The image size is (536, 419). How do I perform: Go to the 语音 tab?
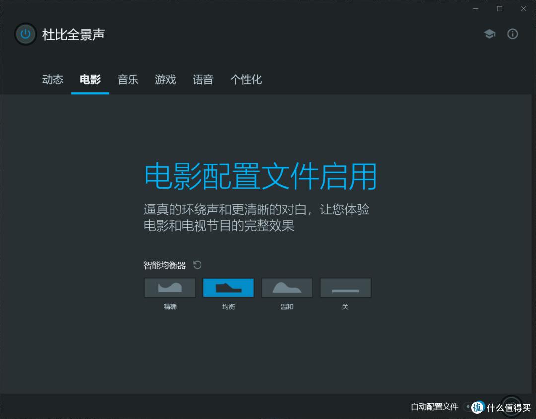(x=203, y=80)
